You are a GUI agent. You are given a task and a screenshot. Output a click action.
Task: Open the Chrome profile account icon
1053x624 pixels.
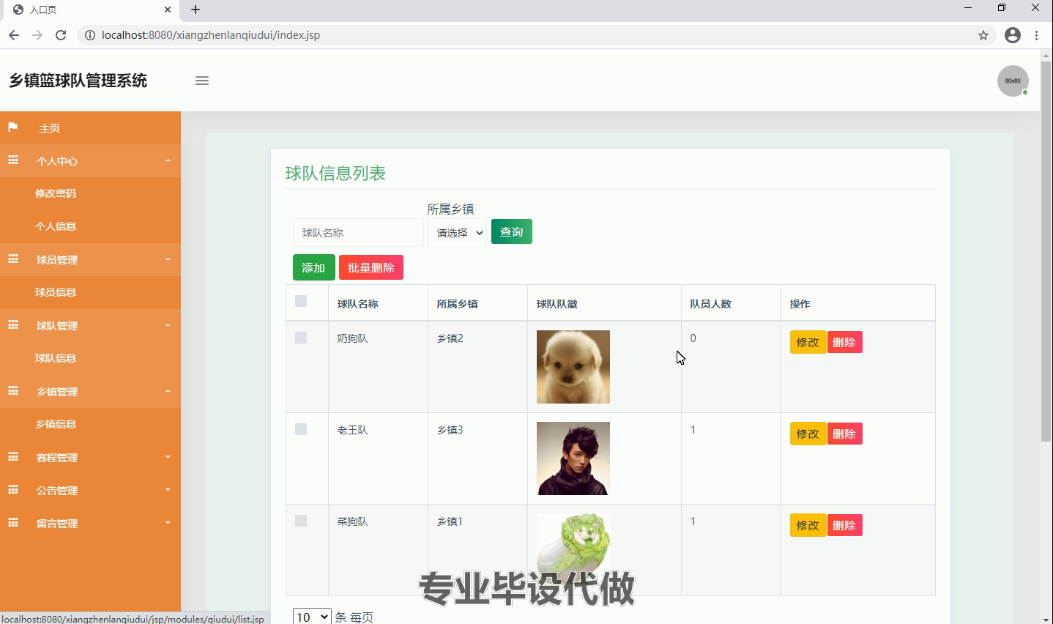click(1013, 35)
